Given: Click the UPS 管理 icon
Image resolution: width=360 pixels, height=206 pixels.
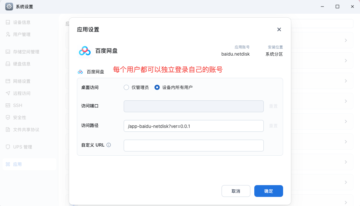Looking at the screenshot, I should click(8, 147).
